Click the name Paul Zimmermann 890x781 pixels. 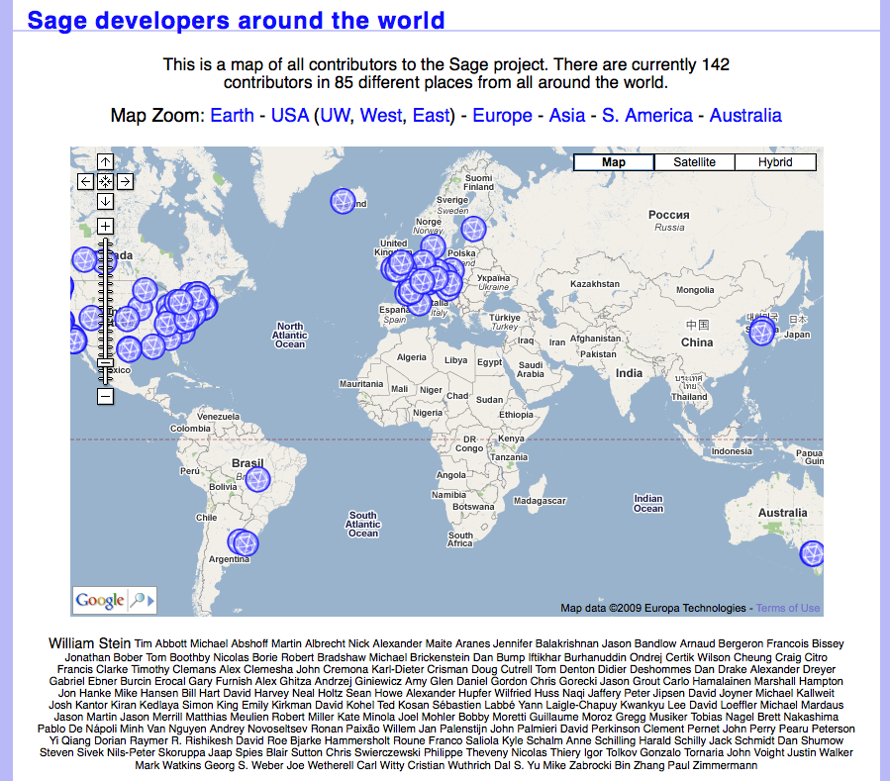[713, 765]
